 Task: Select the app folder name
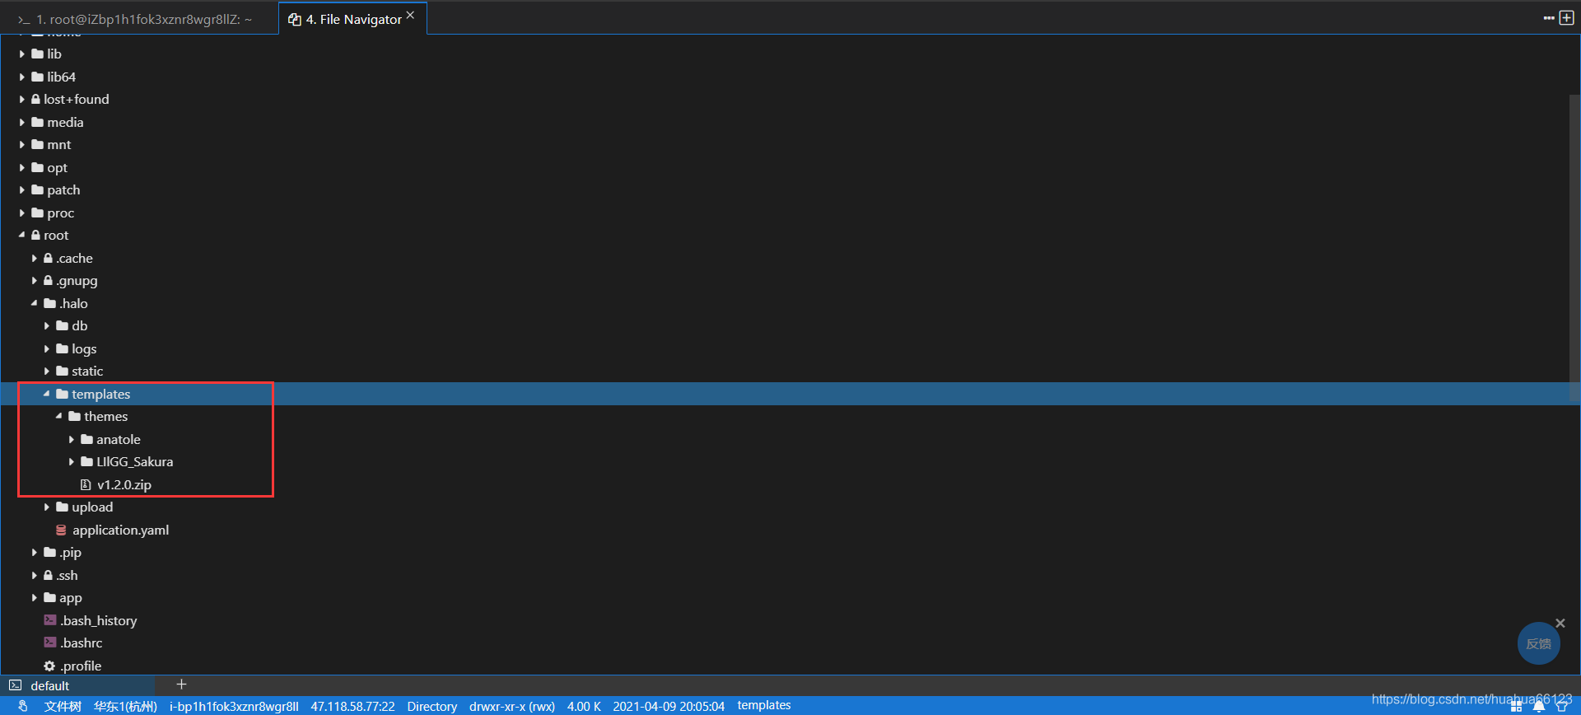[71, 597]
